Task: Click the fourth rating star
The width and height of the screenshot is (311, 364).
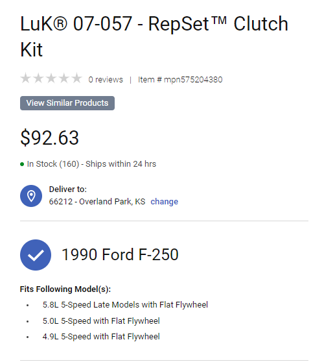Action: (x=63, y=79)
